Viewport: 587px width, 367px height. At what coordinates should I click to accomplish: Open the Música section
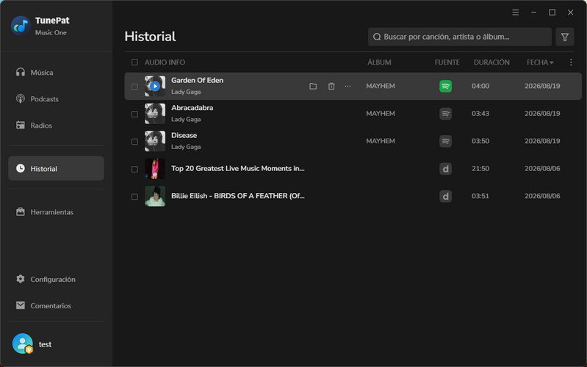pos(56,72)
